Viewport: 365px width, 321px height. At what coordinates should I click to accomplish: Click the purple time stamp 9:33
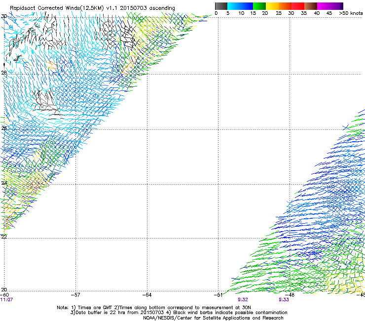click(x=284, y=300)
